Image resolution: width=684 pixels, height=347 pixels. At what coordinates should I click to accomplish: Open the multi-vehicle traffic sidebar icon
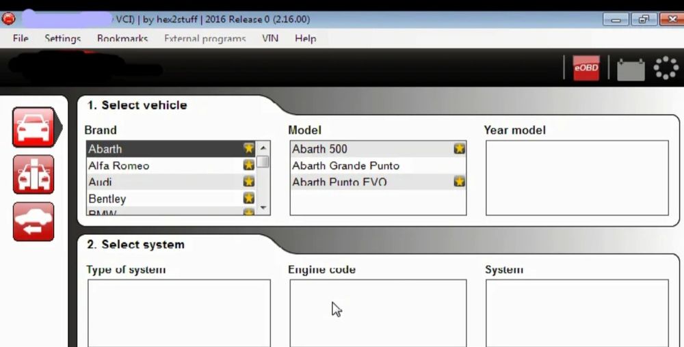[34, 175]
